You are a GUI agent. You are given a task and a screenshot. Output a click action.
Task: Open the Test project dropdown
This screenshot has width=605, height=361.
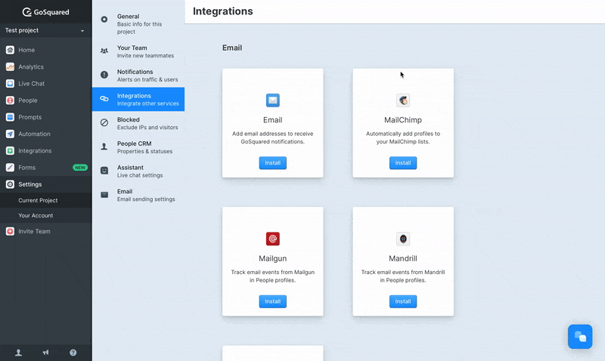click(45, 30)
